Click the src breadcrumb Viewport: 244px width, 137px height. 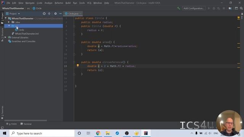point(29,8)
